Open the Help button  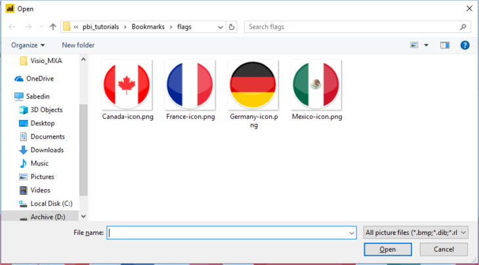coord(465,45)
